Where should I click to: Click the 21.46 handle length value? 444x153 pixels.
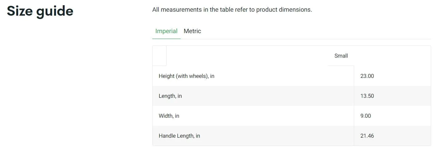click(x=367, y=136)
